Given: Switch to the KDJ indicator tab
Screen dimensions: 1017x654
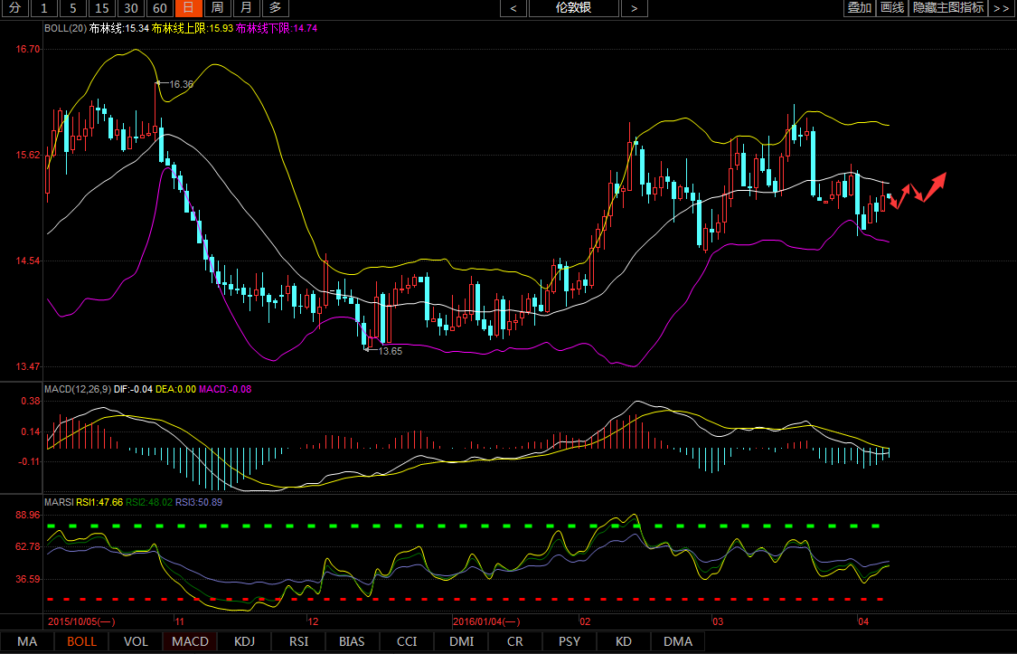Looking at the screenshot, I should [244, 641].
